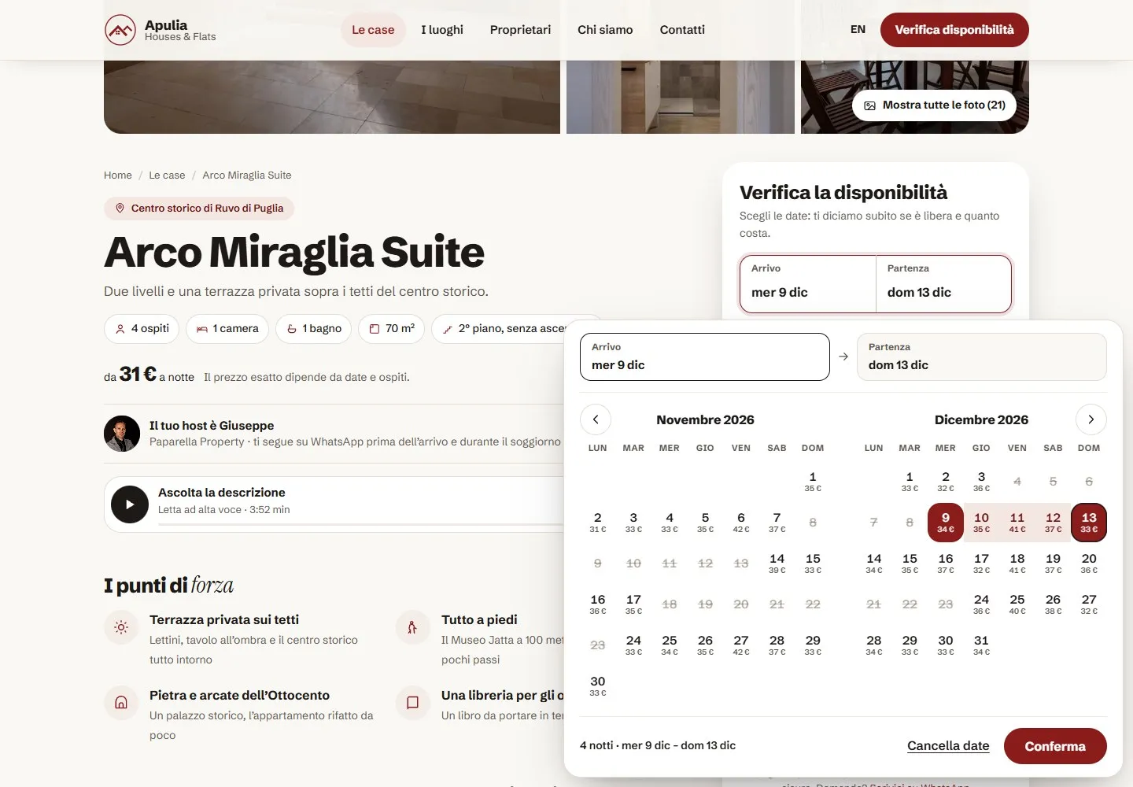Click the sun icon beside Terrazza privata
1133x787 pixels.
121,627
